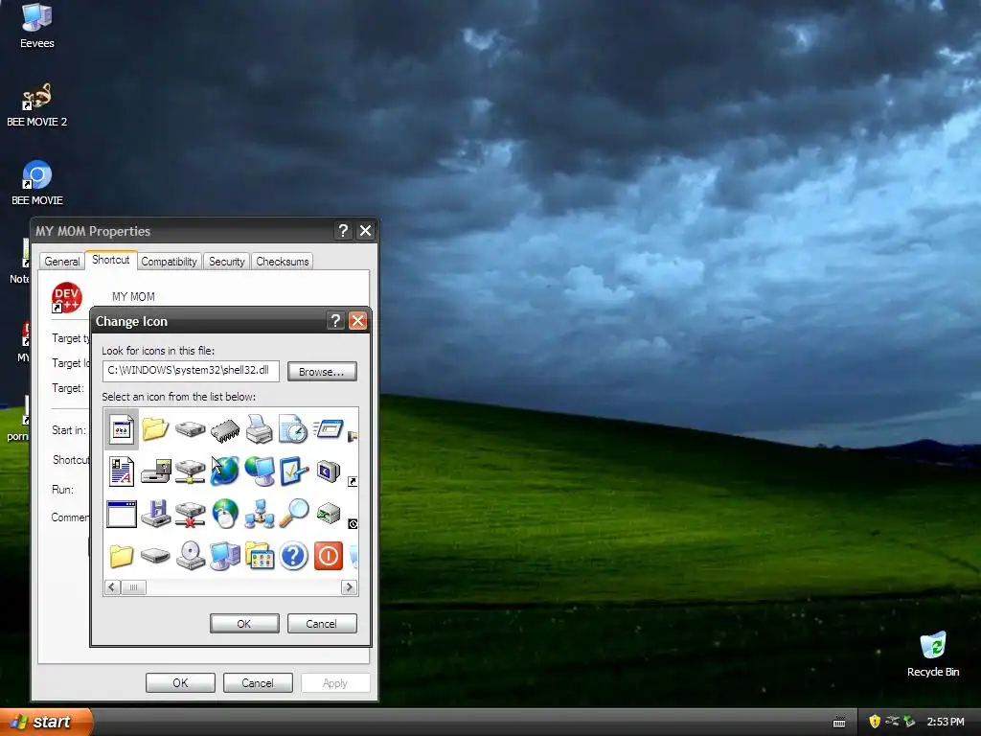Click icon list scroll left arrow
Image resolution: width=981 pixels, height=736 pixels.
pos(112,587)
